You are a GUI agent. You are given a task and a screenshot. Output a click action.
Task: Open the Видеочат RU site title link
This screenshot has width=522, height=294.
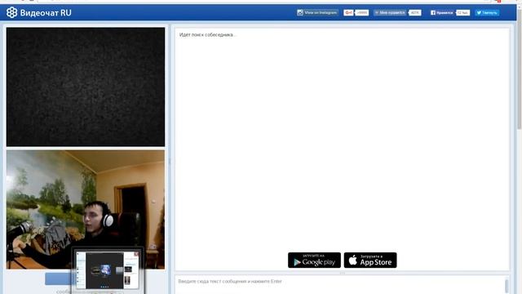click(46, 13)
